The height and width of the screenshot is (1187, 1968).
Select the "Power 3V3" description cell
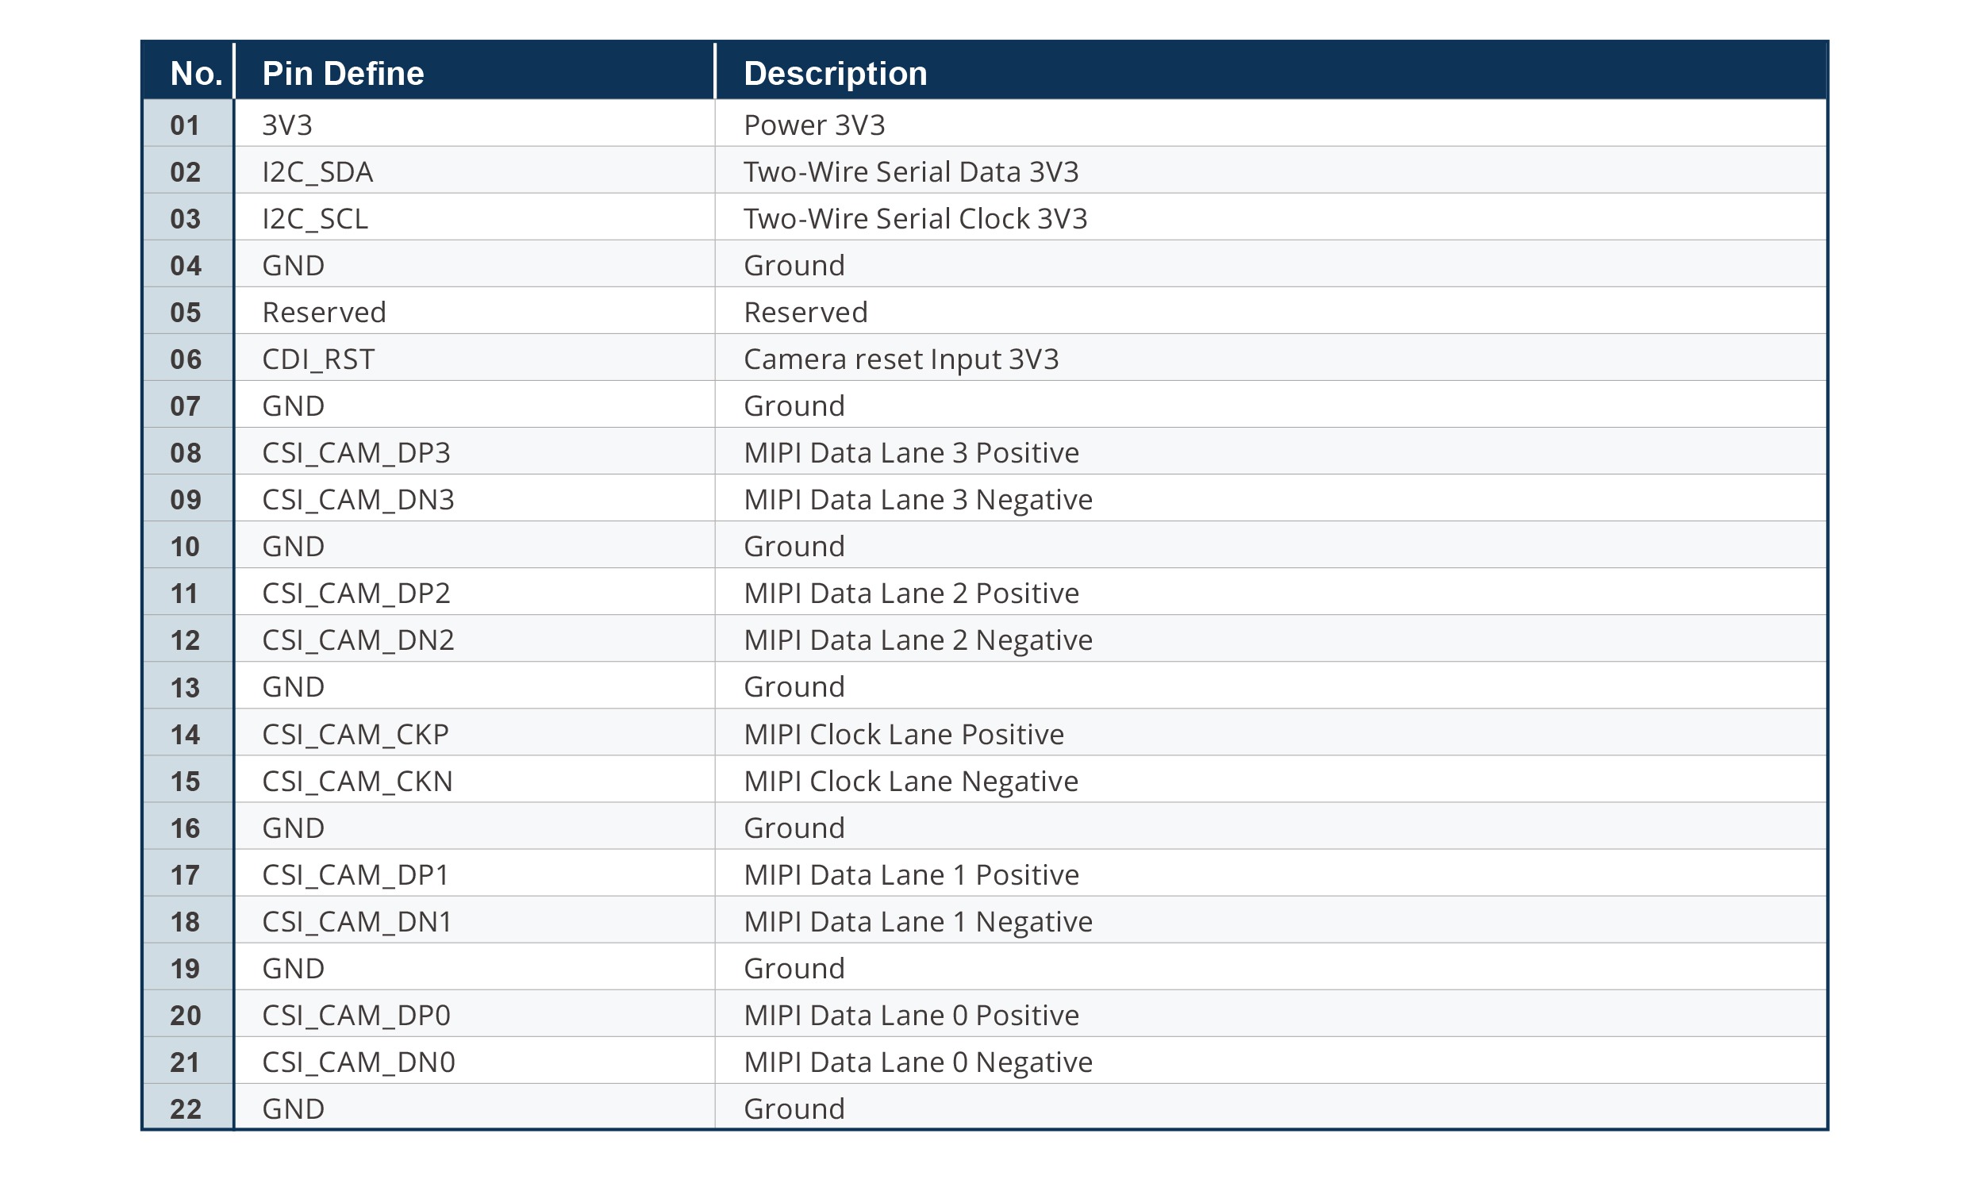coord(814,125)
